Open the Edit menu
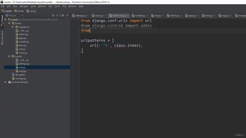 (8, 6)
